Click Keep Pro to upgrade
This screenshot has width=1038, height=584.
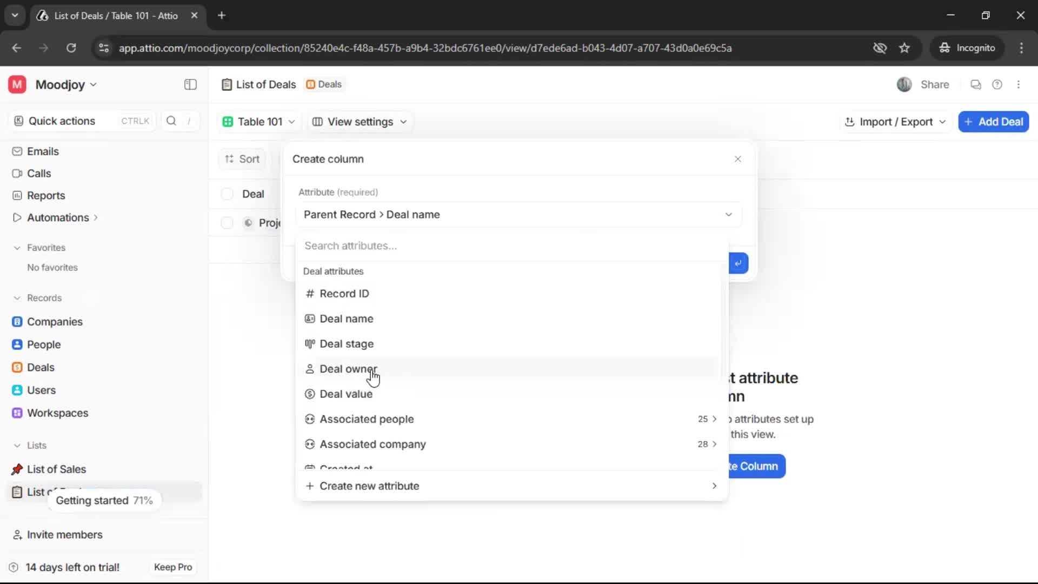tap(172, 567)
